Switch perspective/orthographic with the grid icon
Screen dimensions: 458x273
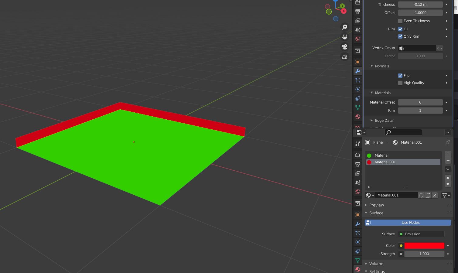click(x=345, y=56)
